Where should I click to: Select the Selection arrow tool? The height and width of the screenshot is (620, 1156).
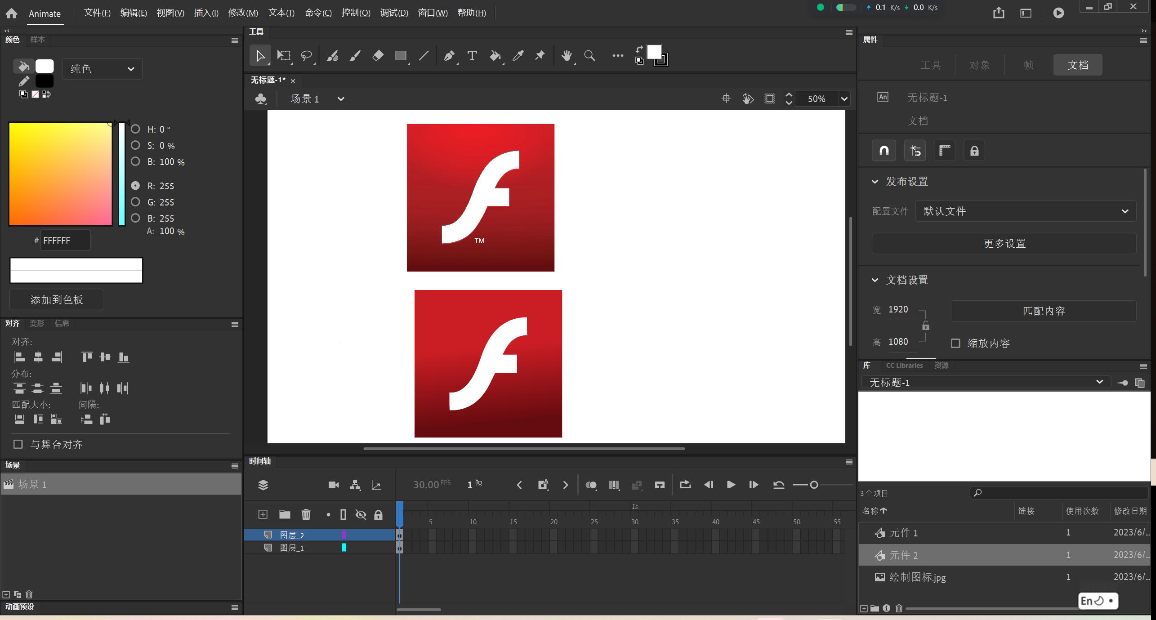pyautogui.click(x=260, y=56)
